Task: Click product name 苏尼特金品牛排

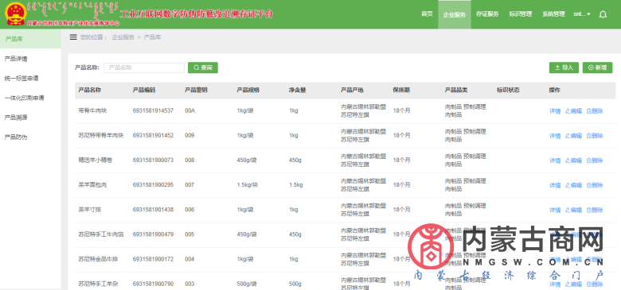Action: [x=98, y=260]
